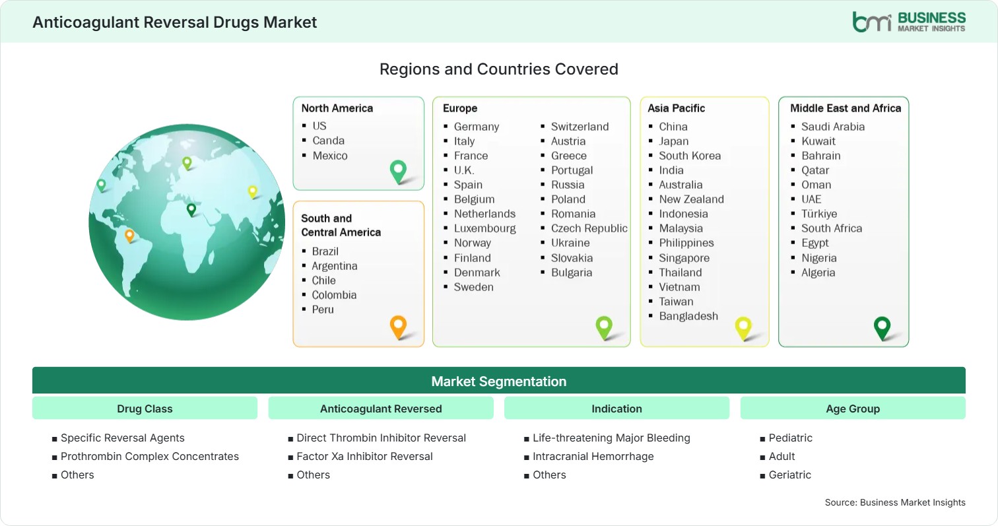998x526 pixels.
Task: Click 'Brazil' in the country list
Action: click(x=325, y=251)
